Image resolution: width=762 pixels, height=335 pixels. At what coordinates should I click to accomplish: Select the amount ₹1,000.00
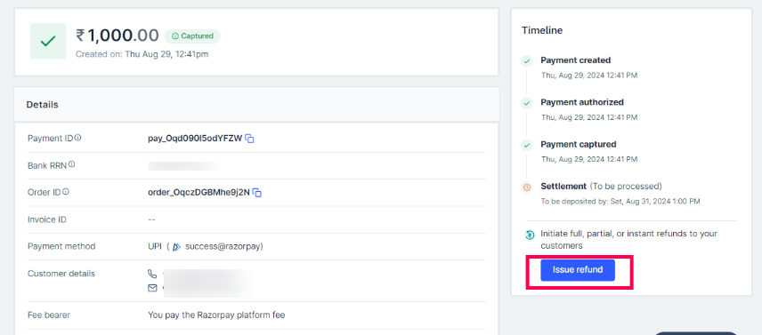coord(118,36)
